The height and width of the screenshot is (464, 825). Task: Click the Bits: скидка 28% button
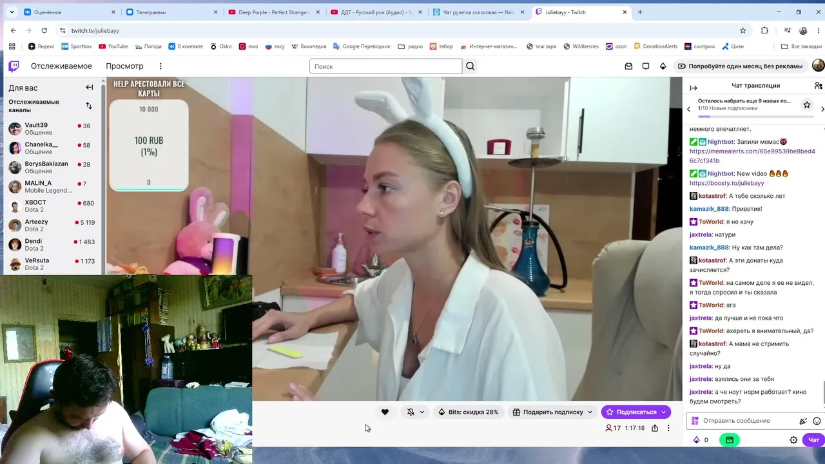click(x=469, y=412)
